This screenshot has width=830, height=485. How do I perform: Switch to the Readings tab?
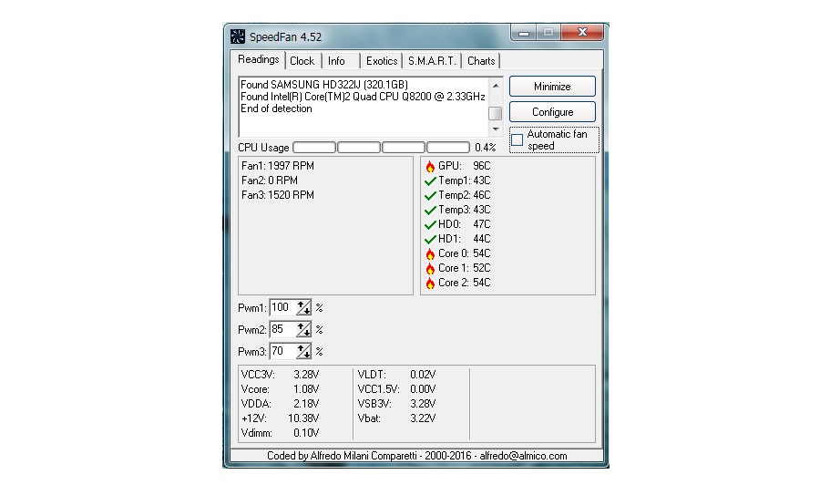tap(258, 59)
